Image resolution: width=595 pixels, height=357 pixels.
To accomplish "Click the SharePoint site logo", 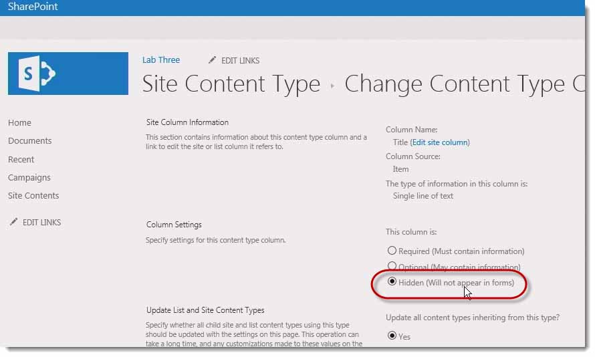I will click(68, 74).
